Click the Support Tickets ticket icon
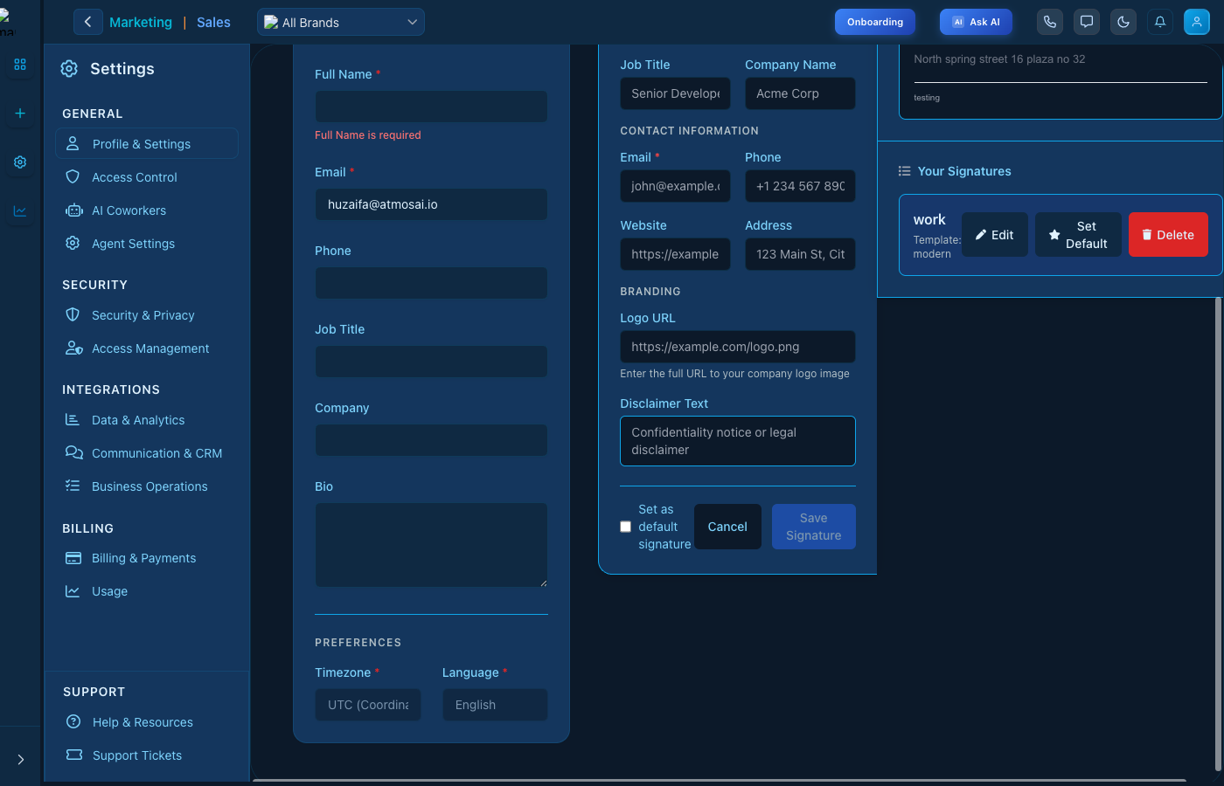The height and width of the screenshot is (786, 1224). click(x=74, y=755)
